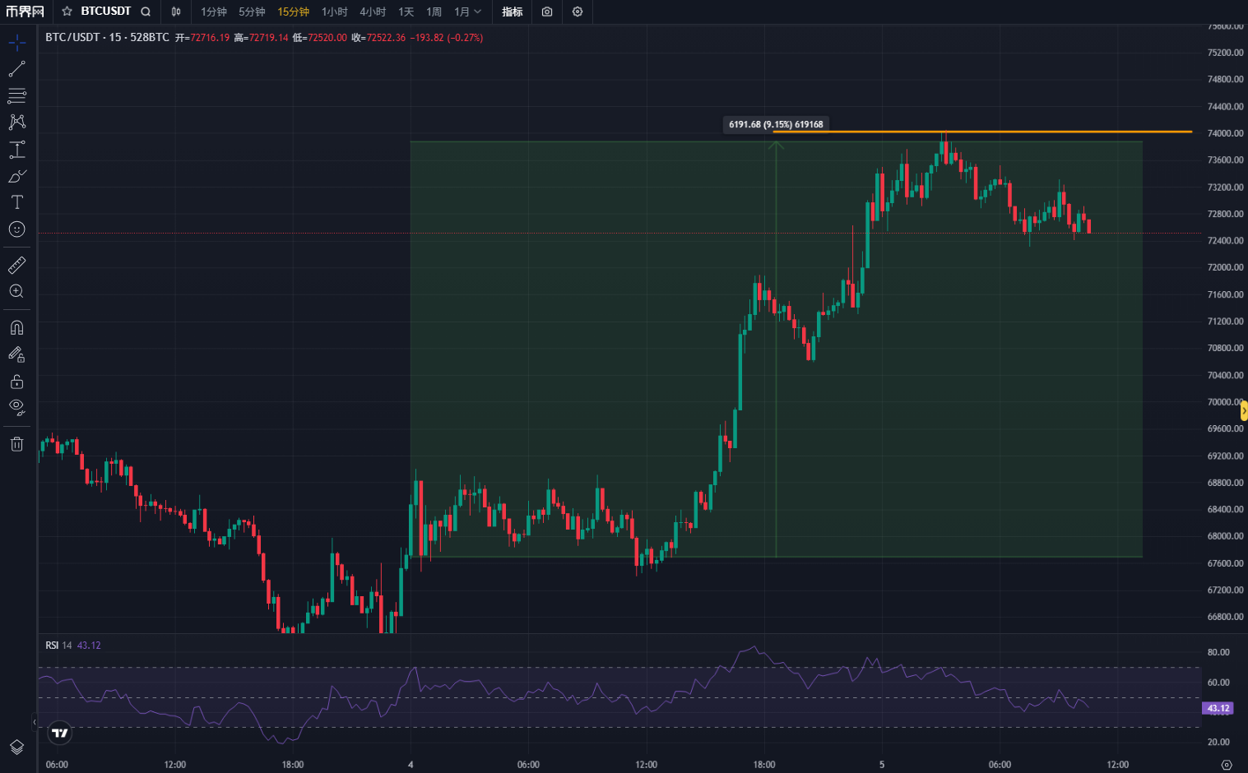Activate the ruler measure tool

point(16,265)
